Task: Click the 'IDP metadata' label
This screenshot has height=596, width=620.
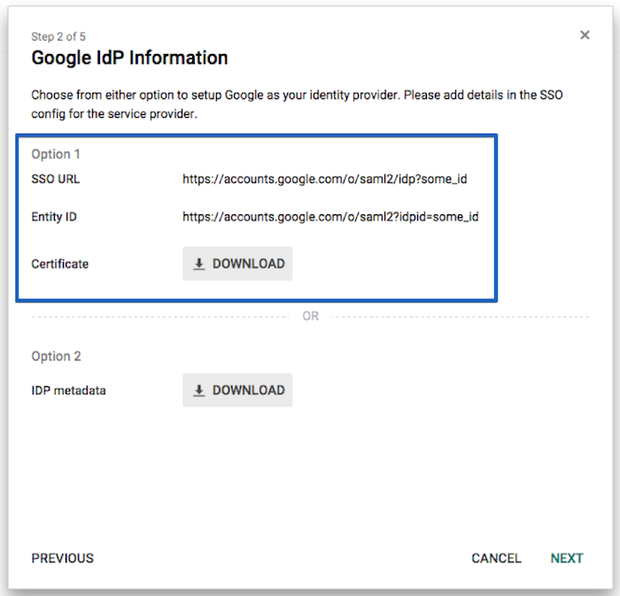Action: pyautogui.click(x=68, y=391)
